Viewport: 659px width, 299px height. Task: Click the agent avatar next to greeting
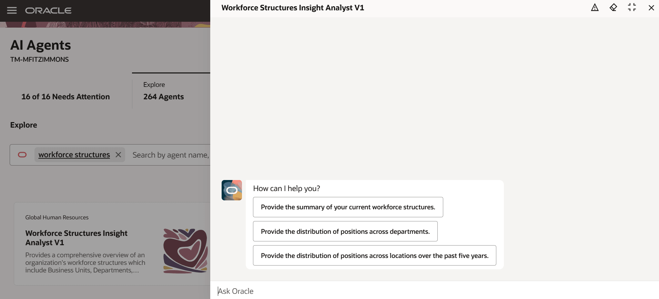231,190
